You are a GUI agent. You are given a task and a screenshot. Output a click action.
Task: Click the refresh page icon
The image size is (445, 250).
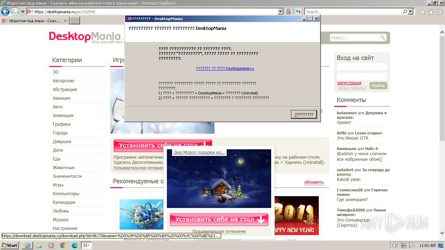(298, 11)
